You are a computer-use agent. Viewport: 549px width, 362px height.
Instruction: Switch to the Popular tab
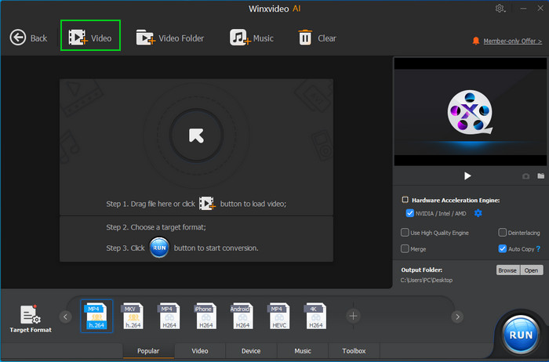[x=148, y=351]
